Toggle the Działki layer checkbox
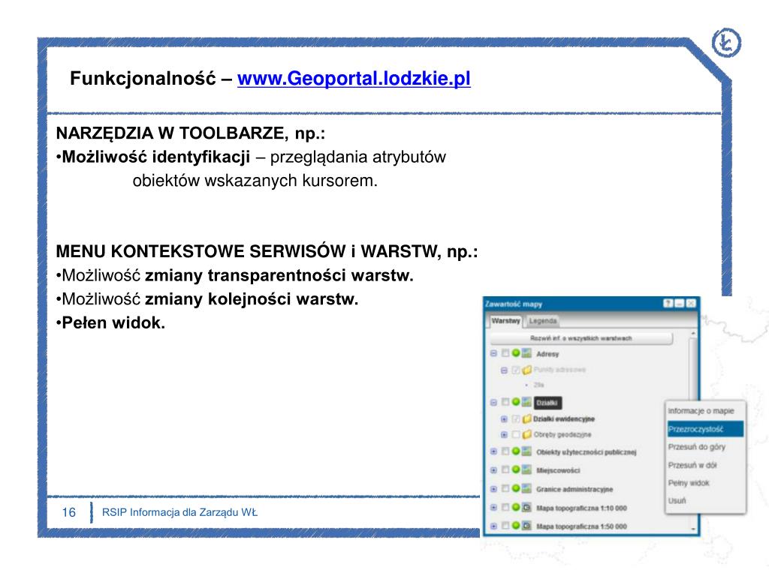 point(505,402)
